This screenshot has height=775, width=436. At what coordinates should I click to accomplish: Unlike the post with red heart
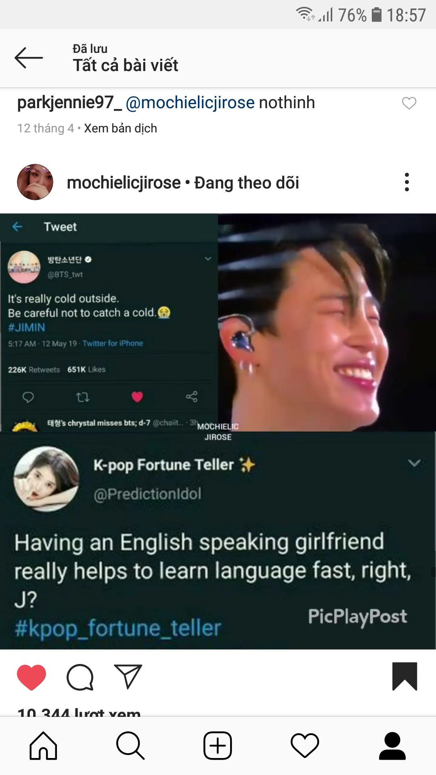click(x=31, y=677)
